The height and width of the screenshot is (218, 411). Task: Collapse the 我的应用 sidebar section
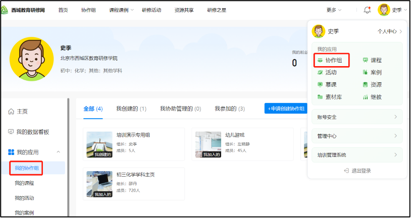point(58,152)
